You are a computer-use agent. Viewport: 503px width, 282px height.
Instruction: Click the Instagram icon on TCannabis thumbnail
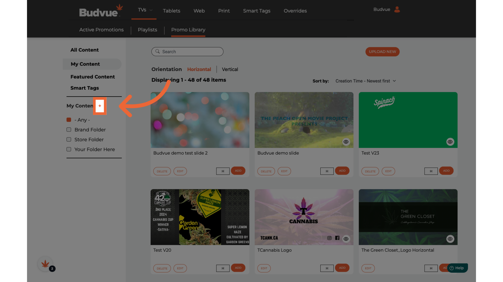pyautogui.click(x=329, y=238)
